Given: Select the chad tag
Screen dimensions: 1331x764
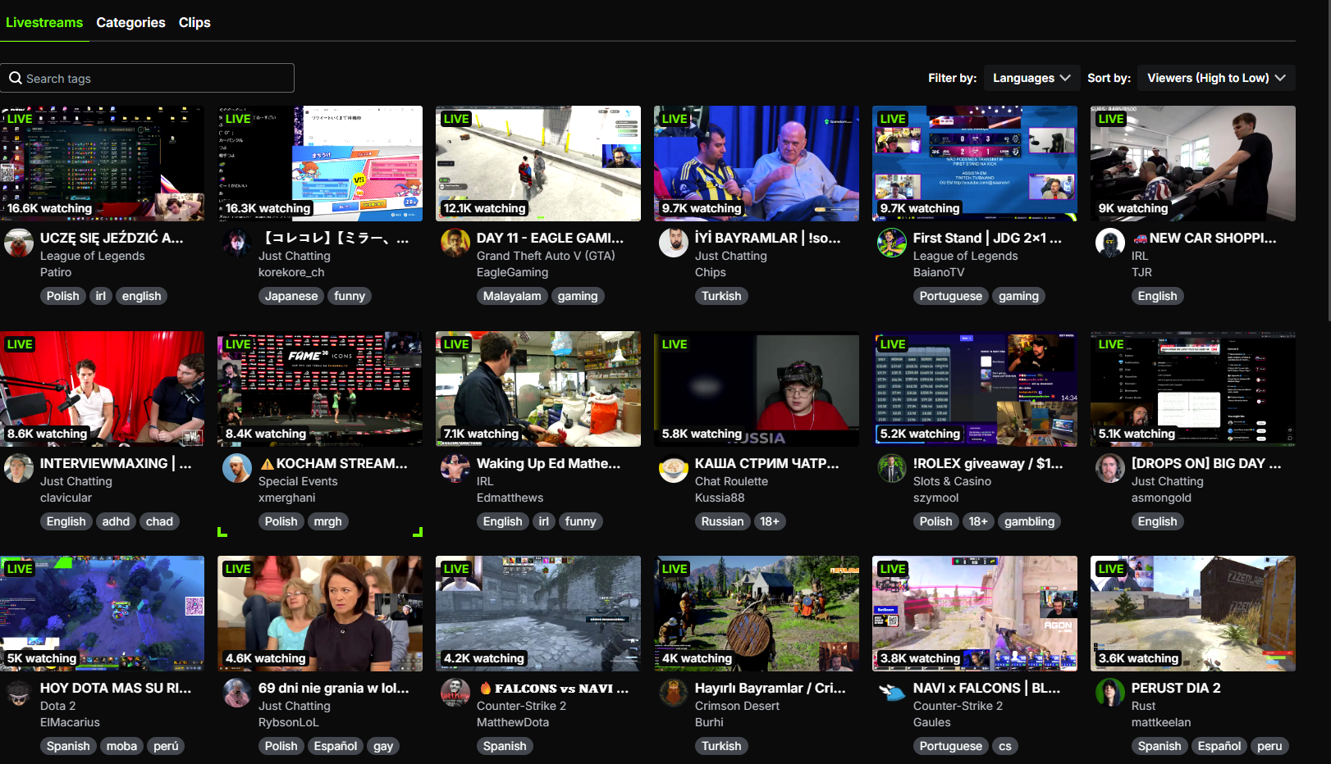Looking at the screenshot, I should click(x=159, y=521).
